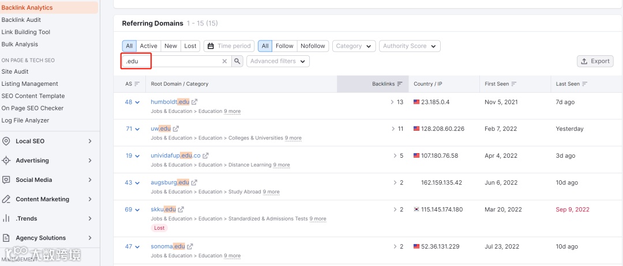
Task: Open On Page SEO Checker in sidebar
Action: pos(32,108)
